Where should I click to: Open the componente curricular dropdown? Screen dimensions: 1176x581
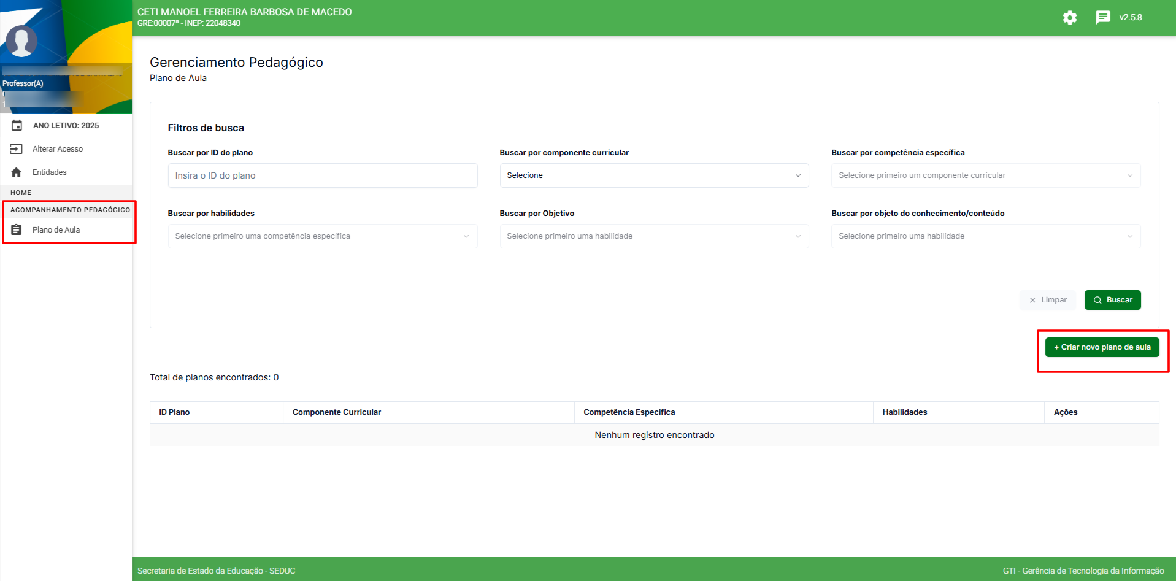click(654, 175)
